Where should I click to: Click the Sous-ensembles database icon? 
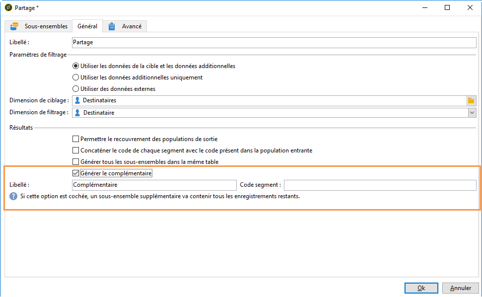[14, 26]
